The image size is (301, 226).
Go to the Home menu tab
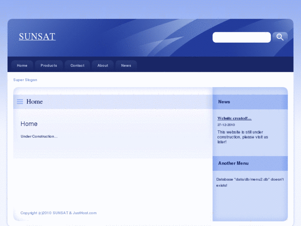22,66
